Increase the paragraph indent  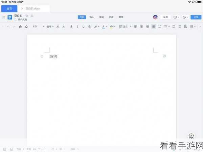(x=180, y=27)
